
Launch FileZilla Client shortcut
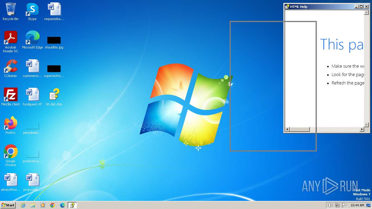pos(10,97)
